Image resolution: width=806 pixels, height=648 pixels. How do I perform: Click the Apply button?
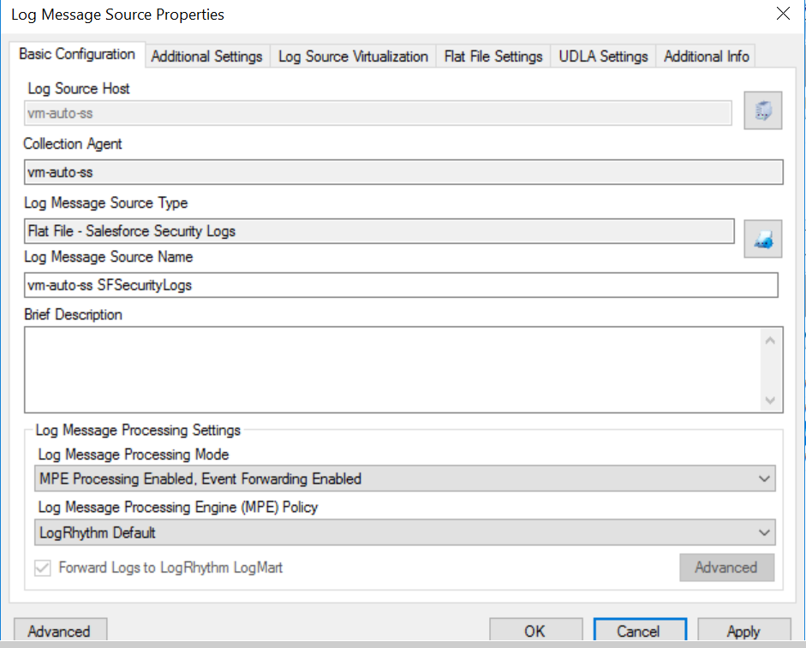pos(743,631)
